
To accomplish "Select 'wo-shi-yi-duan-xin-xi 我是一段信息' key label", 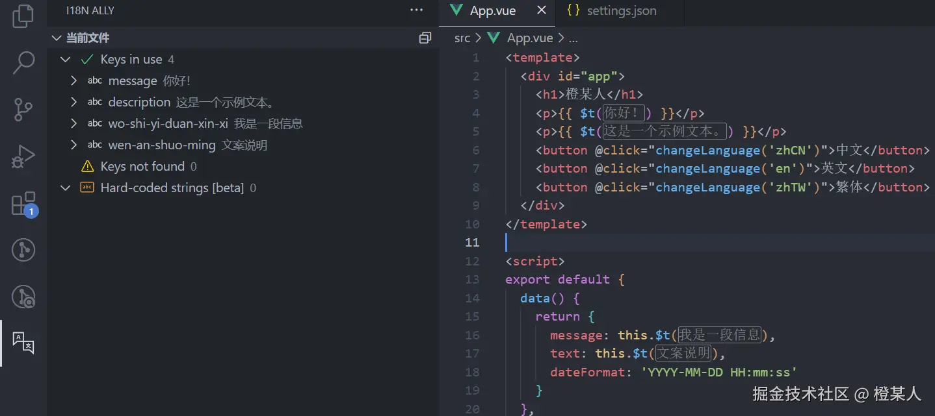I will tap(205, 123).
